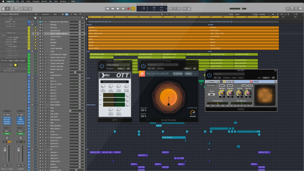Click the duplicate track icon
Viewport: 304px width, 171px height.
coord(35,18)
